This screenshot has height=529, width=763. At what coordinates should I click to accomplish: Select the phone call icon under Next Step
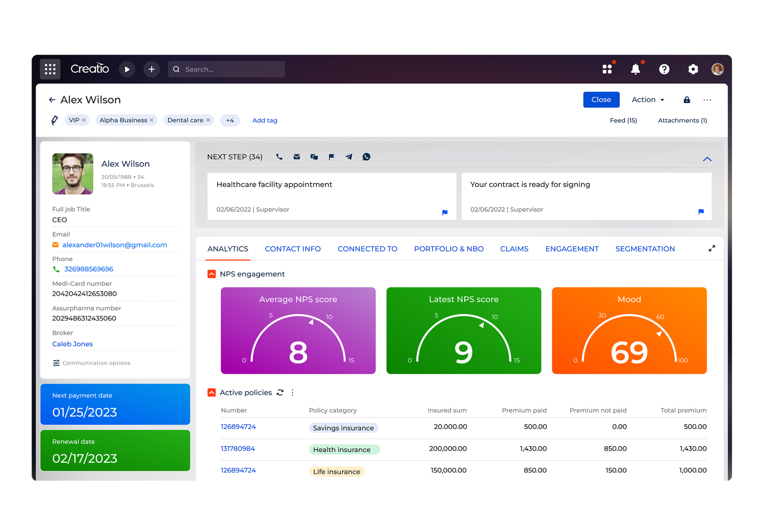(x=279, y=157)
